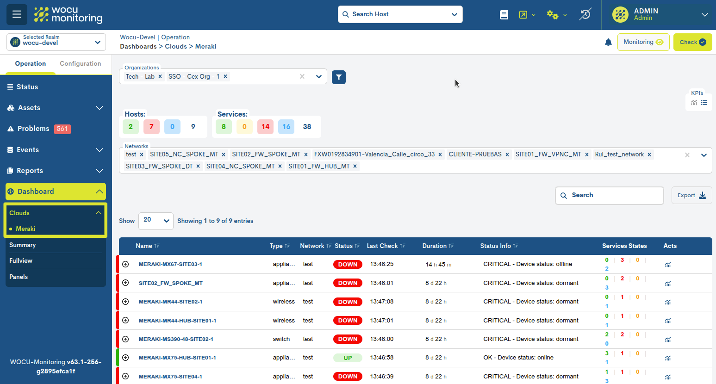Open host link MERAKI-MX75-SITE04-1
This screenshot has width=716, height=384.
coord(170,377)
